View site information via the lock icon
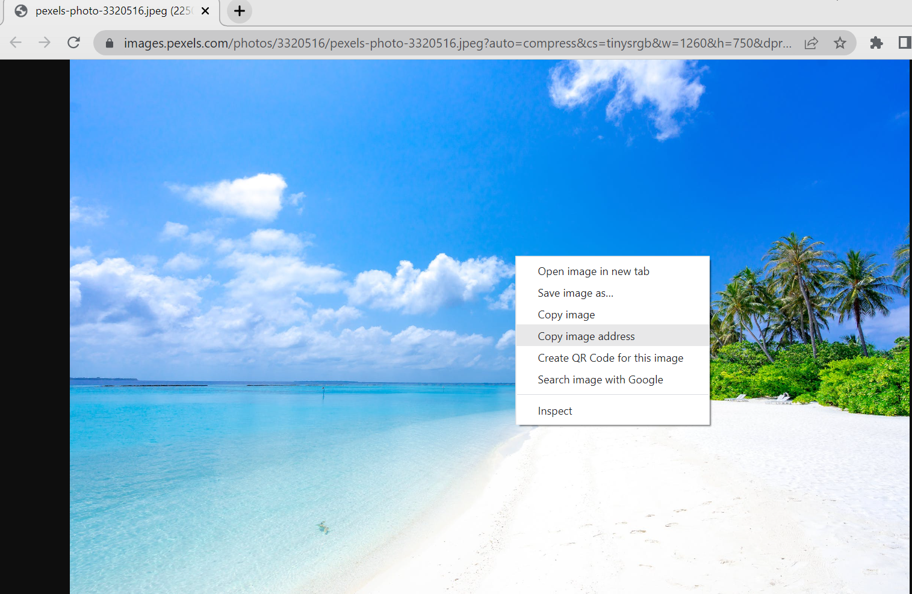 pos(110,43)
